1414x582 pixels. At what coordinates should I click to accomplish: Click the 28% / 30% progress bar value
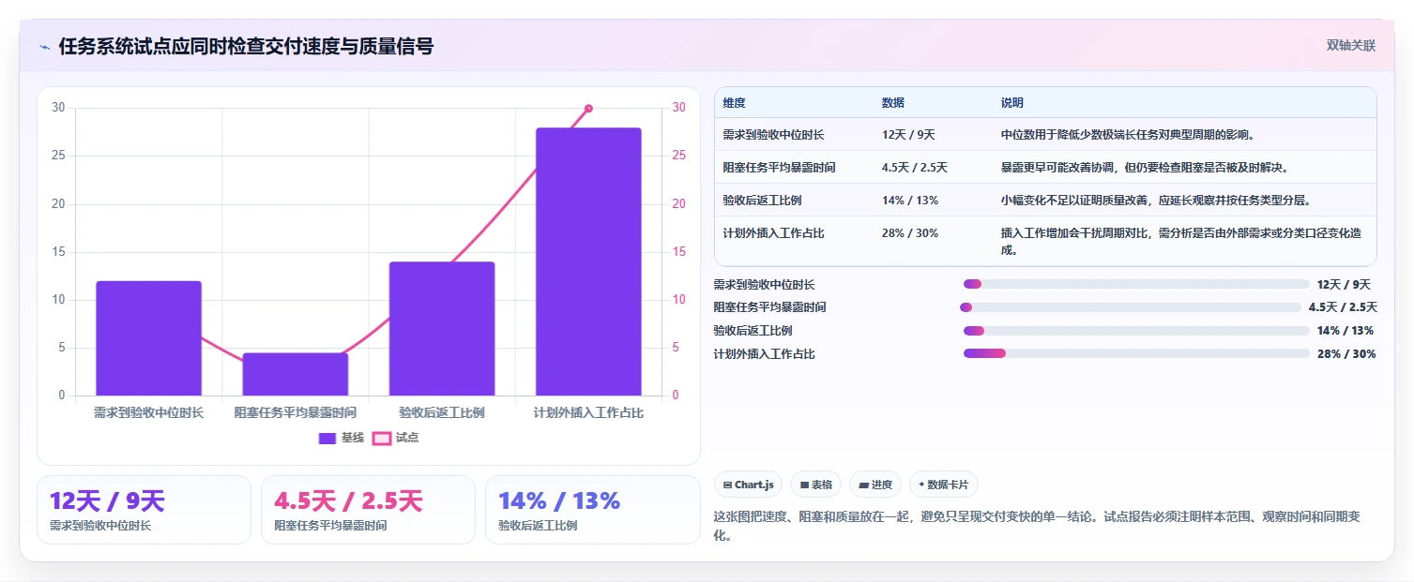coord(1346,354)
